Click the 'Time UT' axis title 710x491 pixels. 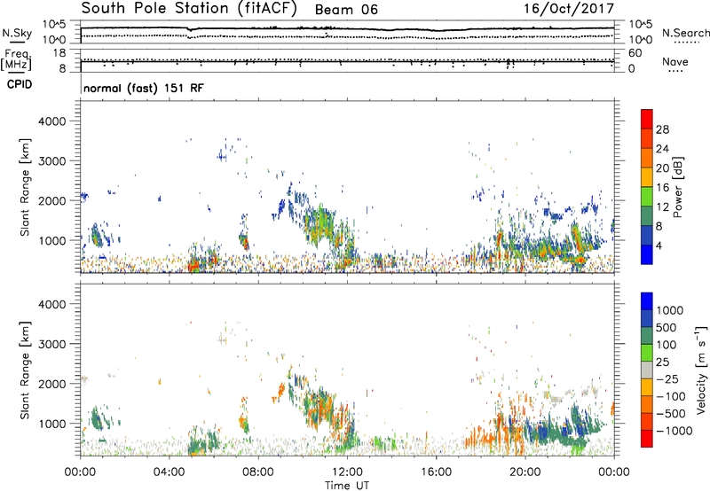point(347,486)
